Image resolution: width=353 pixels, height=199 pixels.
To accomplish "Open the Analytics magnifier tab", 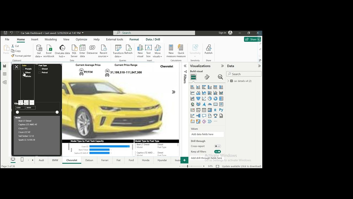I will pos(220,77).
